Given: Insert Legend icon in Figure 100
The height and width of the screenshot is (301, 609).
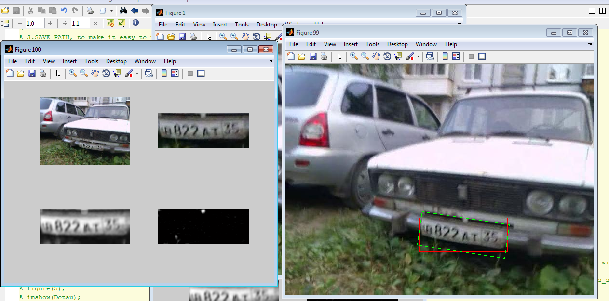Looking at the screenshot, I should tap(175, 74).
